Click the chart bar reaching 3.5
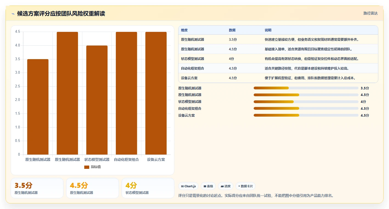The width and height of the screenshot is (389, 209). 38,107
